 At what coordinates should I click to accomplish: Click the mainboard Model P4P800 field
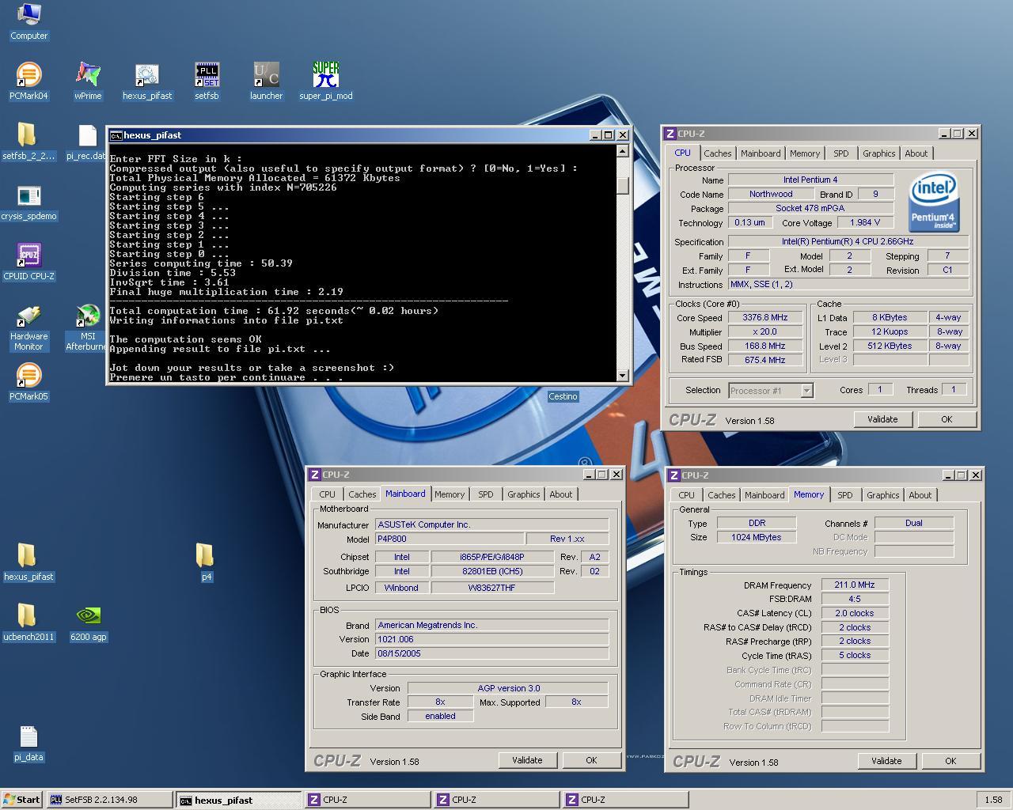click(450, 539)
